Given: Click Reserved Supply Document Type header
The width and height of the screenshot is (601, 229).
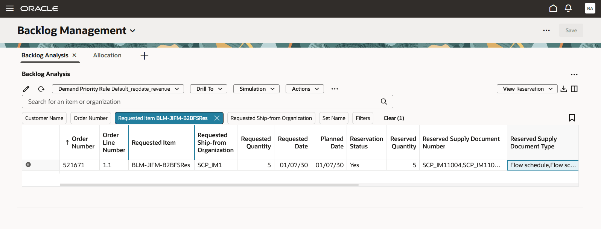Looking at the screenshot, I should (x=543, y=142).
